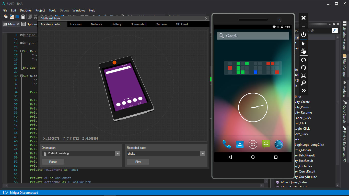Screen dimensions: 349x196
Task: Click the Reset orientation button
Action: coord(53,162)
